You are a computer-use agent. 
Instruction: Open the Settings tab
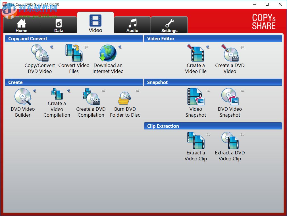[x=169, y=26]
